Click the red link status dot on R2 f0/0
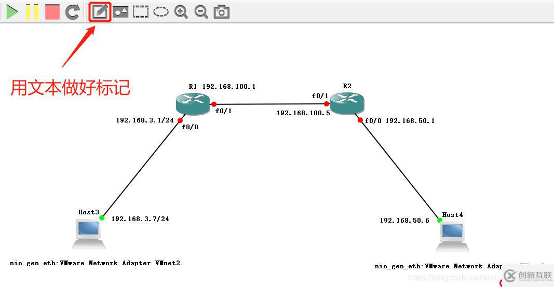 (x=360, y=120)
